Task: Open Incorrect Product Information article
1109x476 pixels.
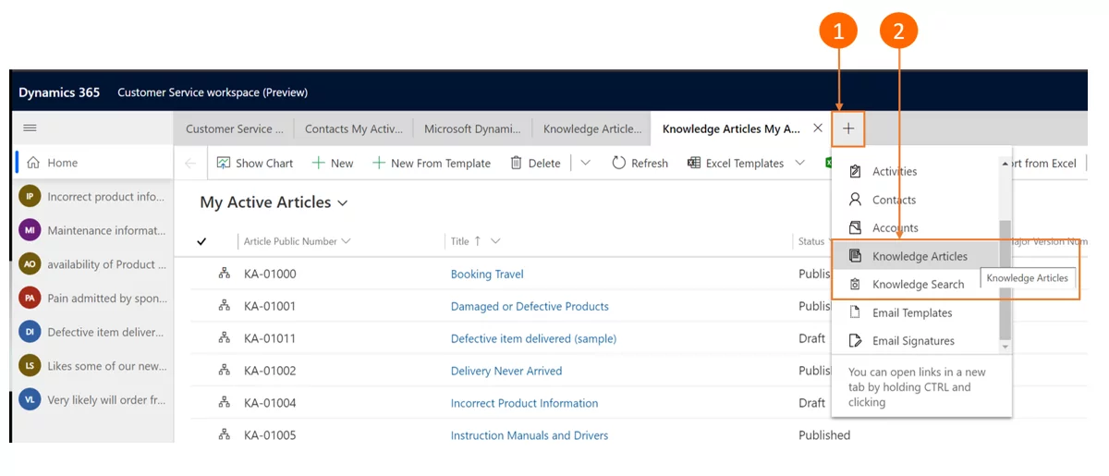Action: pyautogui.click(x=524, y=404)
